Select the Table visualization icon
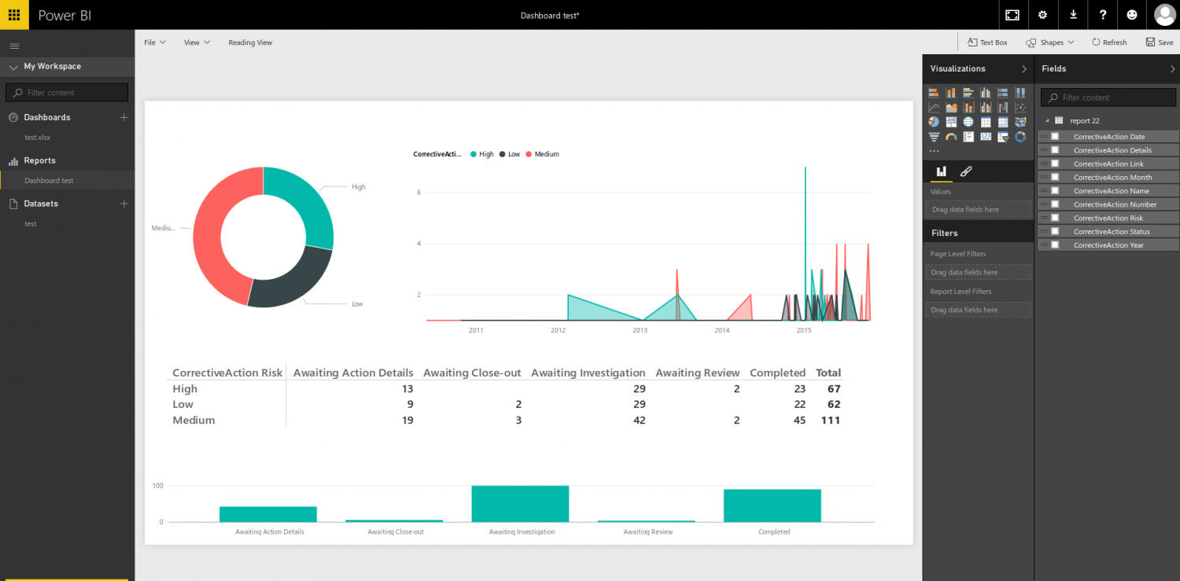The width and height of the screenshot is (1180, 581). 986,121
